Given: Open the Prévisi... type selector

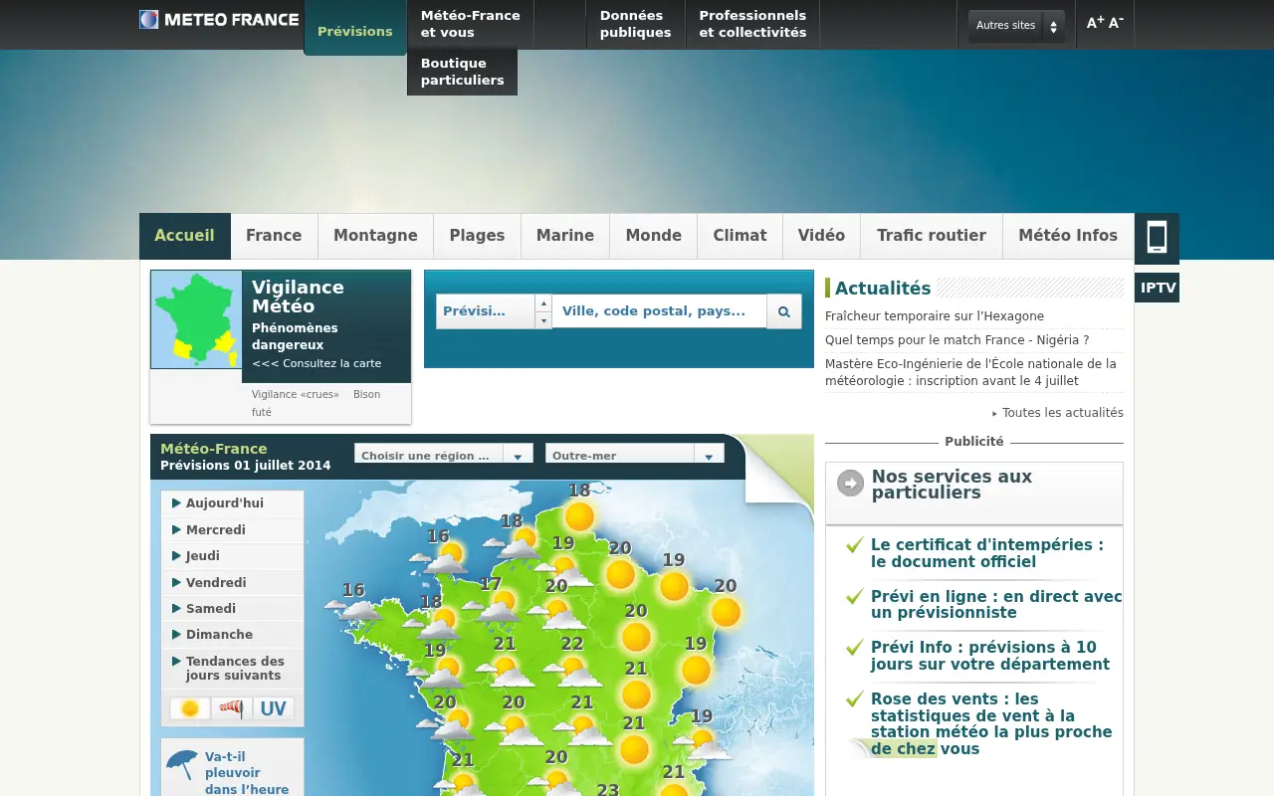Looking at the screenshot, I should point(494,311).
